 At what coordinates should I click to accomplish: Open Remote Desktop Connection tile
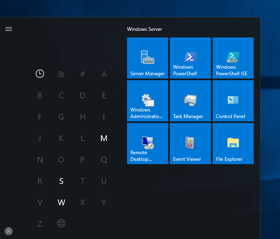(148, 144)
